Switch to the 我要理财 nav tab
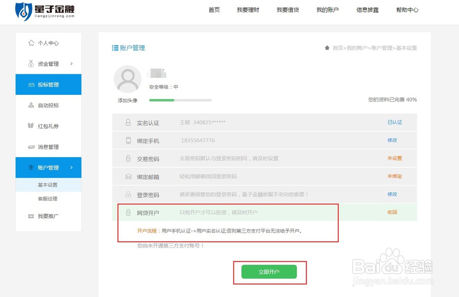This screenshot has width=459, height=297. [248, 10]
